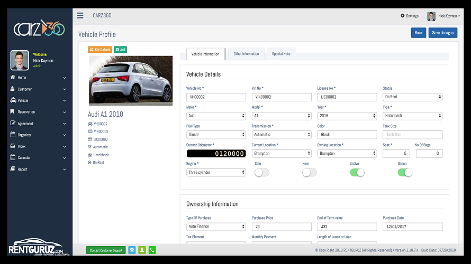The width and height of the screenshot is (471, 264).
Task: Click the Save changes button
Action: (443, 33)
